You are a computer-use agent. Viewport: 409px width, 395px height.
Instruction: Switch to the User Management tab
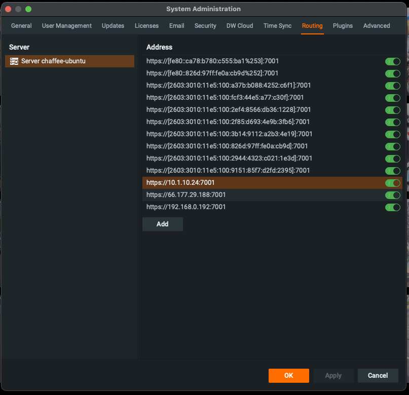[x=67, y=26]
